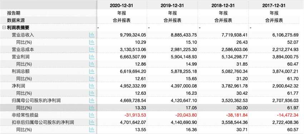Open chart icon for 同比 row showing 10.29
The height and width of the screenshot is (134, 304).
click(92, 42)
